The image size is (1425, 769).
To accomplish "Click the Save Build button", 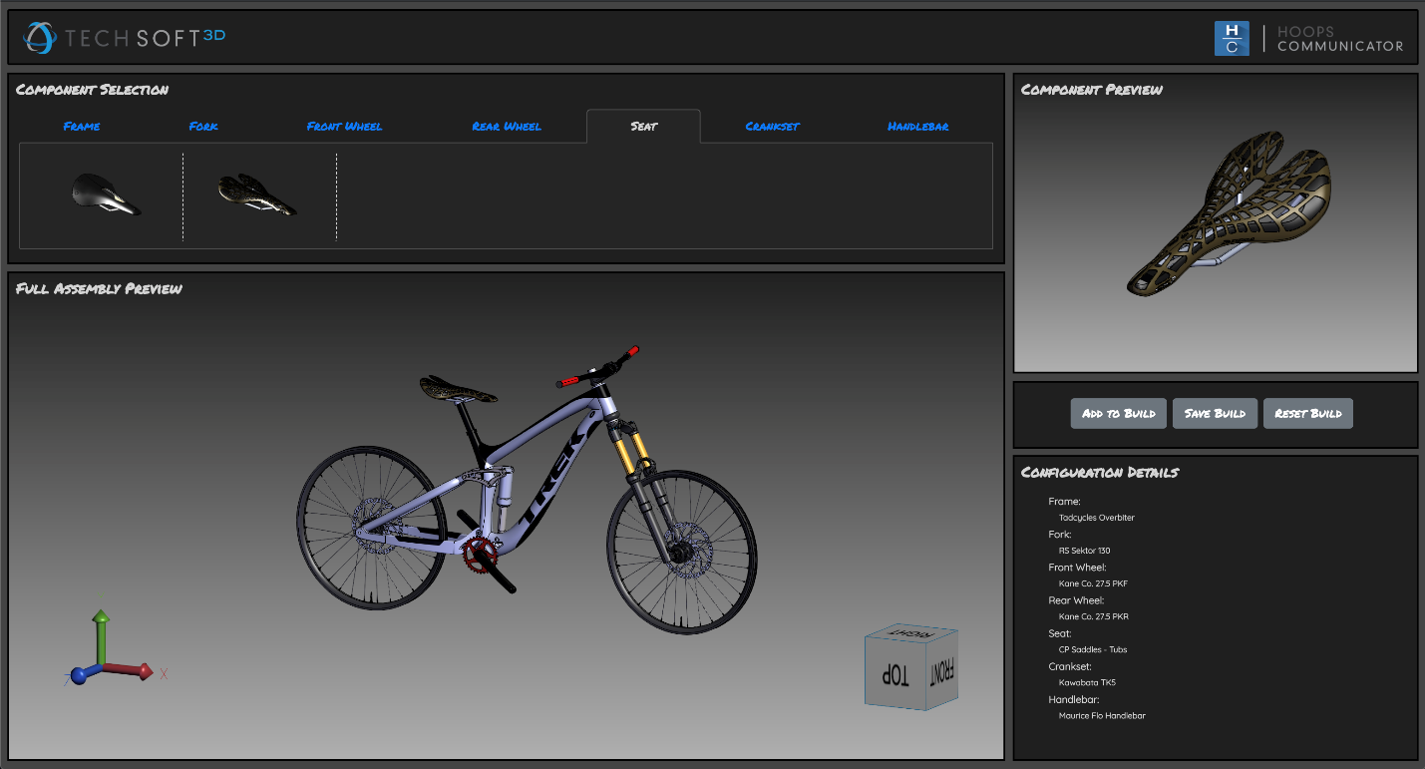I will [1215, 413].
